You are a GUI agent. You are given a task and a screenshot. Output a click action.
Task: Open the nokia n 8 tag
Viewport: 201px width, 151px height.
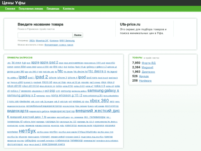pyautogui.click(x=100, y=86)
